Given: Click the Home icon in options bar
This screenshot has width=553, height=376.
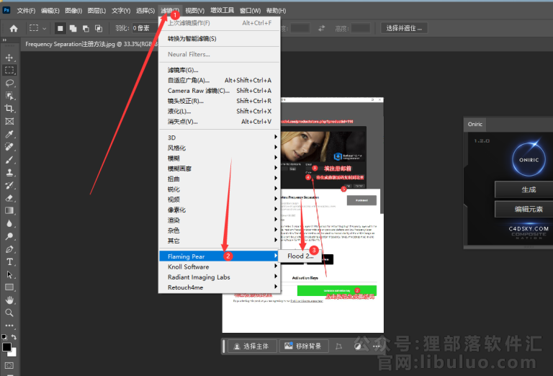Looking at the screenshot, I should click(13, 28).
